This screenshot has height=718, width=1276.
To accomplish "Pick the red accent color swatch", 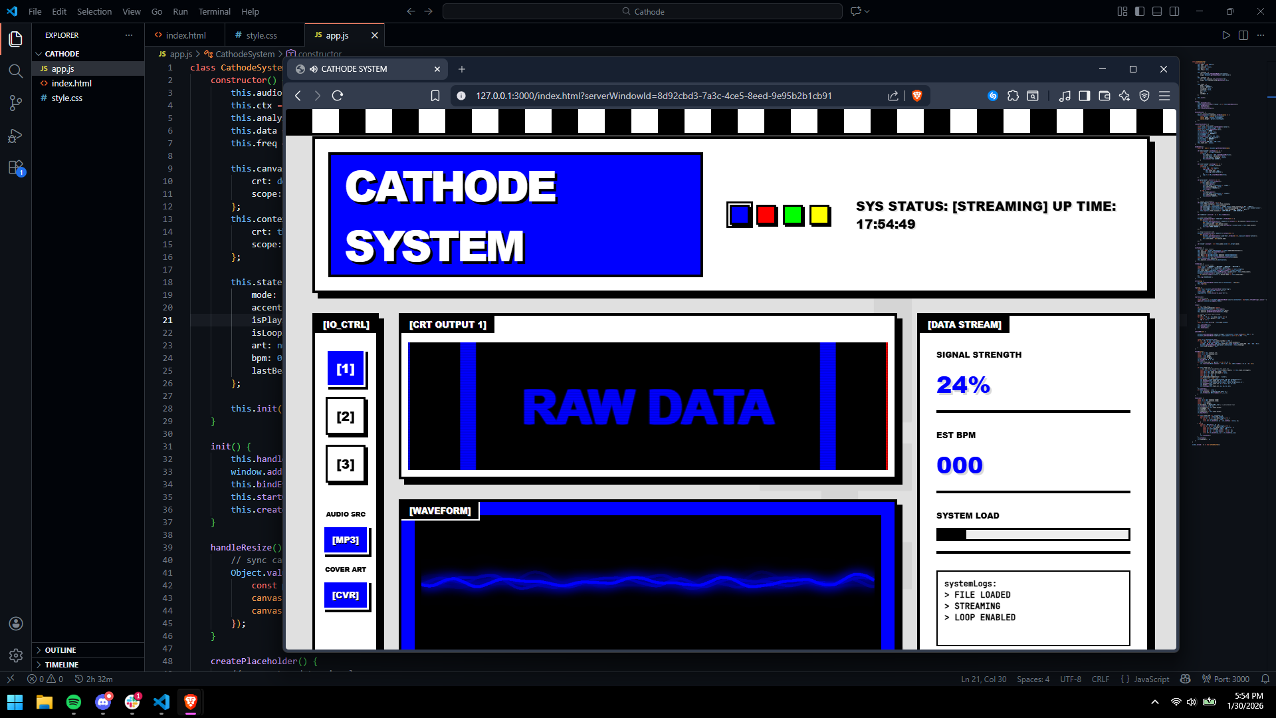I will (766, 215).
